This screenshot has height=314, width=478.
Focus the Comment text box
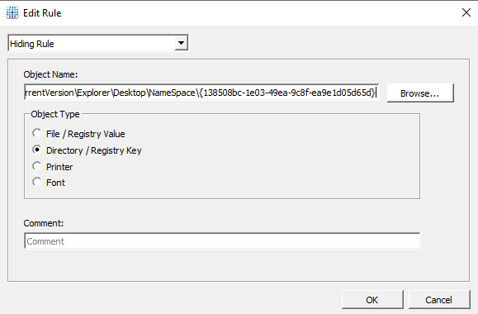[222, 241]
